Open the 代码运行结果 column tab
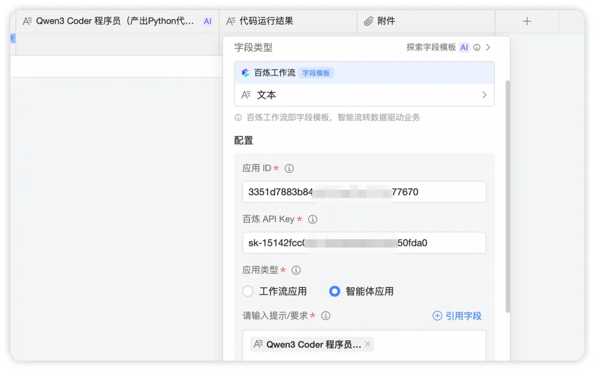This screenshot has width=595, height=373. pyautogui.click(x=288, y=21)
